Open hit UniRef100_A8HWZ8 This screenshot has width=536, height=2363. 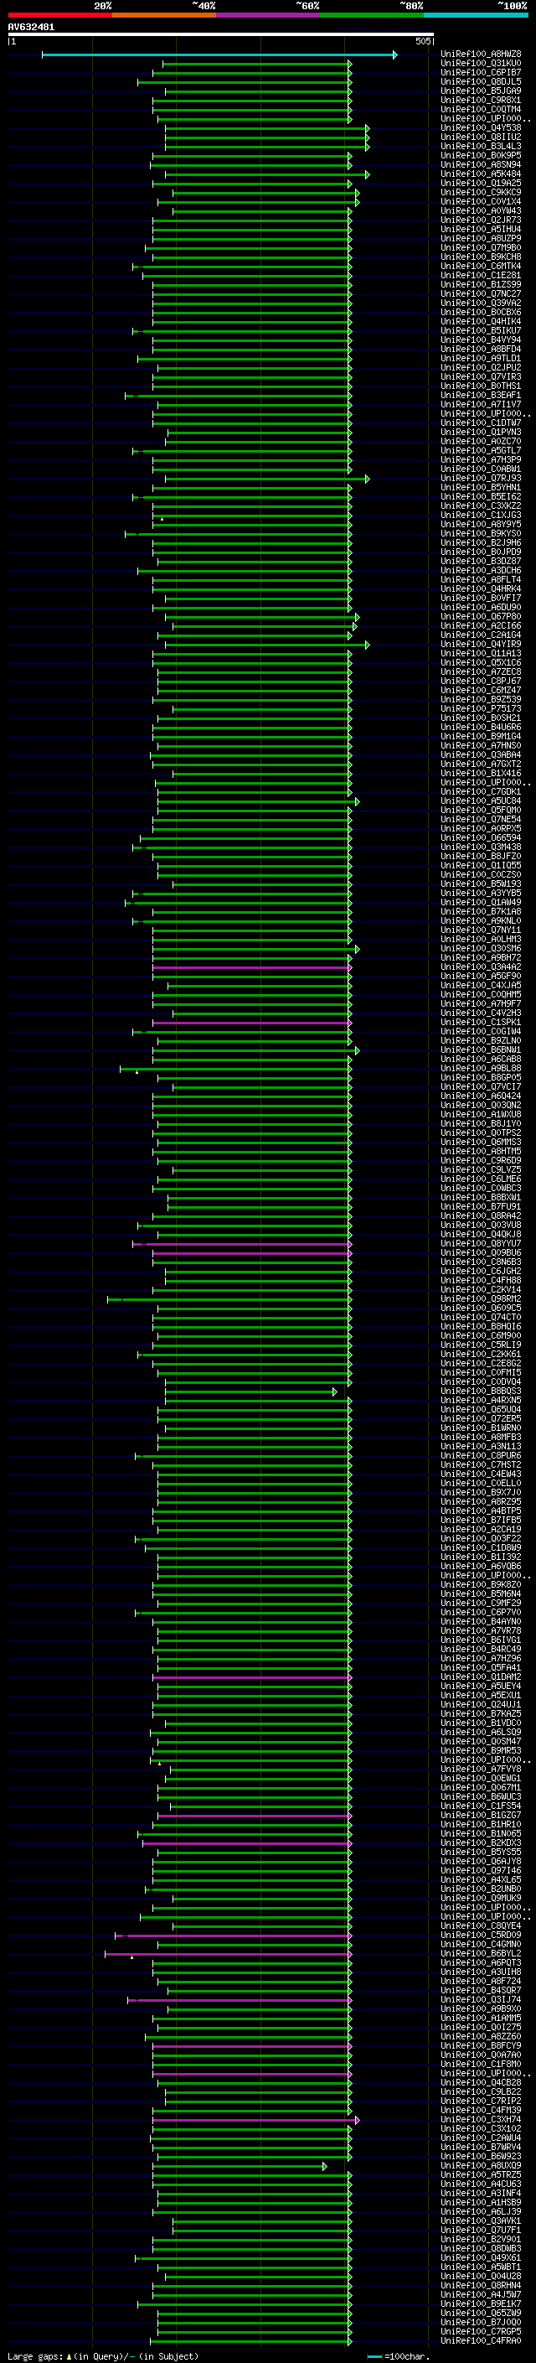click(x=481, y=54)
